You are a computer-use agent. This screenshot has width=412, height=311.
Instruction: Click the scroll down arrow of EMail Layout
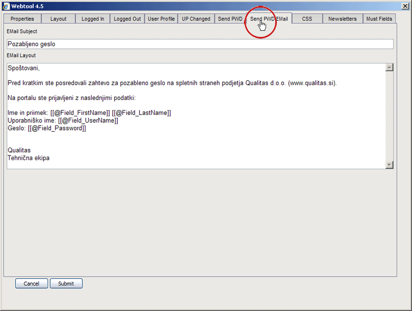389,164
